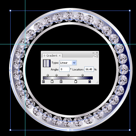This screenshot has height=136, width=136.
Task: Click the first gradient midpoint diamond
Action: 48,75
